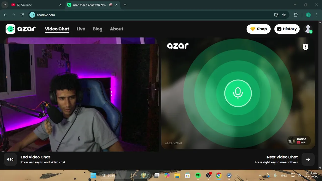
Task: Open chat History
Action: tap(287, 29)
